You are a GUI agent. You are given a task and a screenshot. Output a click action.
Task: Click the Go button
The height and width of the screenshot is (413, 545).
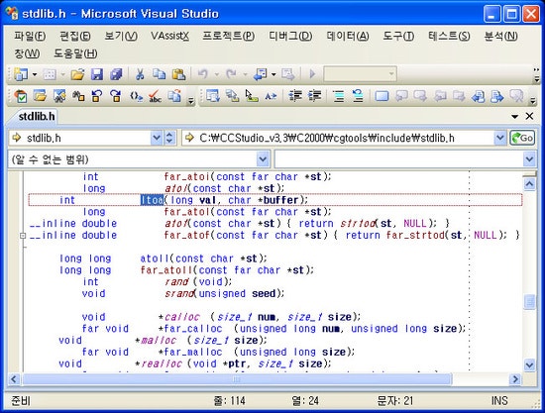click(x=522, y=138)
